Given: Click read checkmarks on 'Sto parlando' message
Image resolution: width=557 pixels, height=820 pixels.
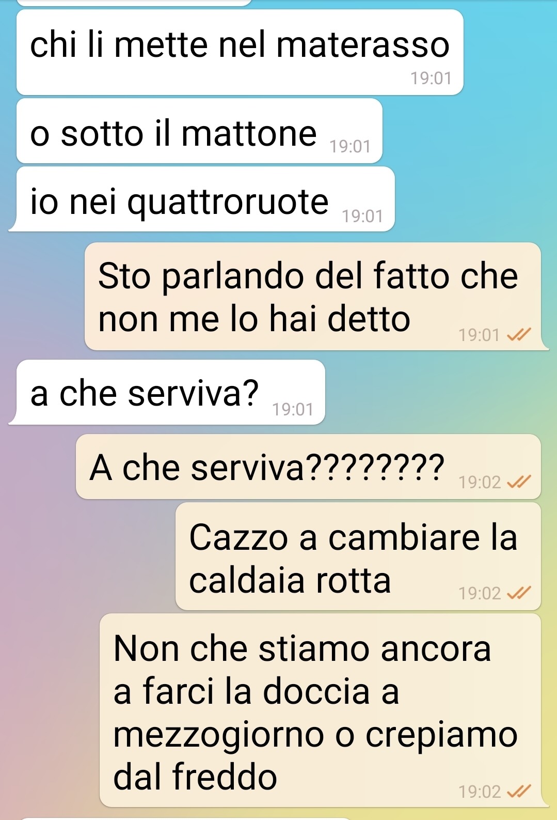Looking at the screenshot, I should click(x=518, y=335).
